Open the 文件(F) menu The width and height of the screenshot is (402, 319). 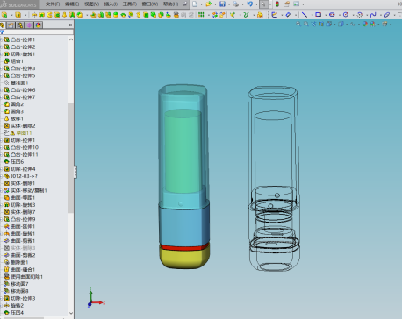click(x=53, y=4)
